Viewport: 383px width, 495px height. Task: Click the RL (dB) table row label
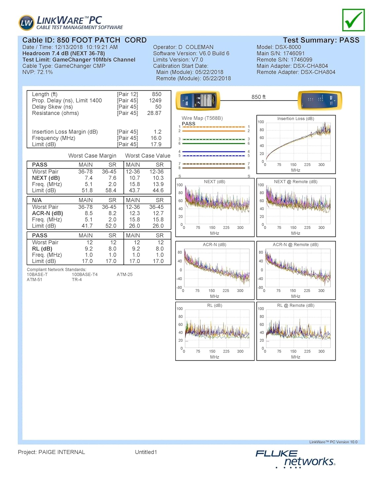coord(42,249)
